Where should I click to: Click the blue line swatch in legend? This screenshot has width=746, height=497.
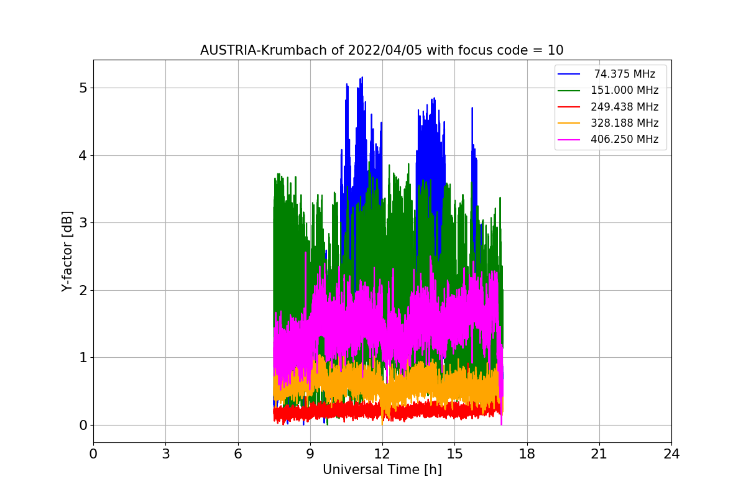pyautogui.click(x=570, y=75)
